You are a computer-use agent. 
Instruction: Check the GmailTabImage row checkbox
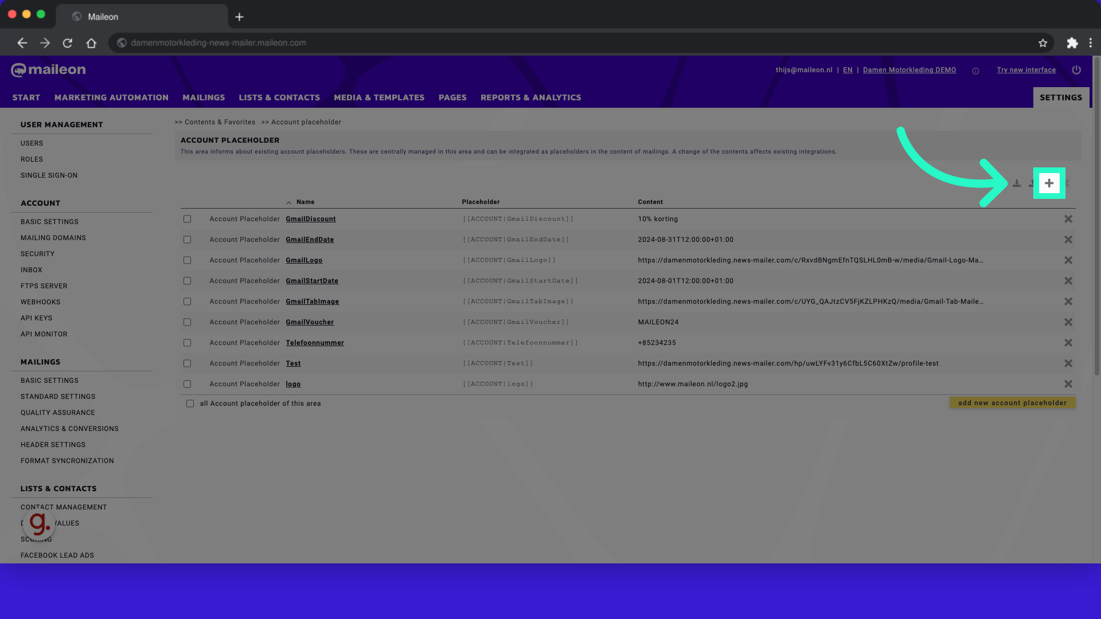coord(187,301)
